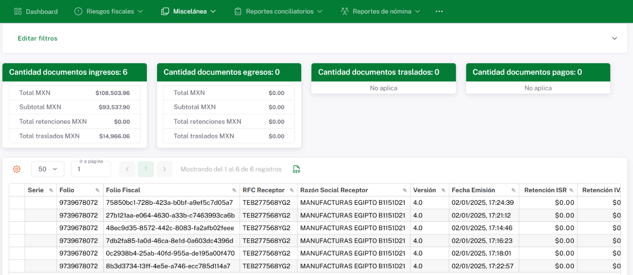Click the orange table settings gear icon
The image size is (633, 275).
pyautogui.click(x=17, y=169)
